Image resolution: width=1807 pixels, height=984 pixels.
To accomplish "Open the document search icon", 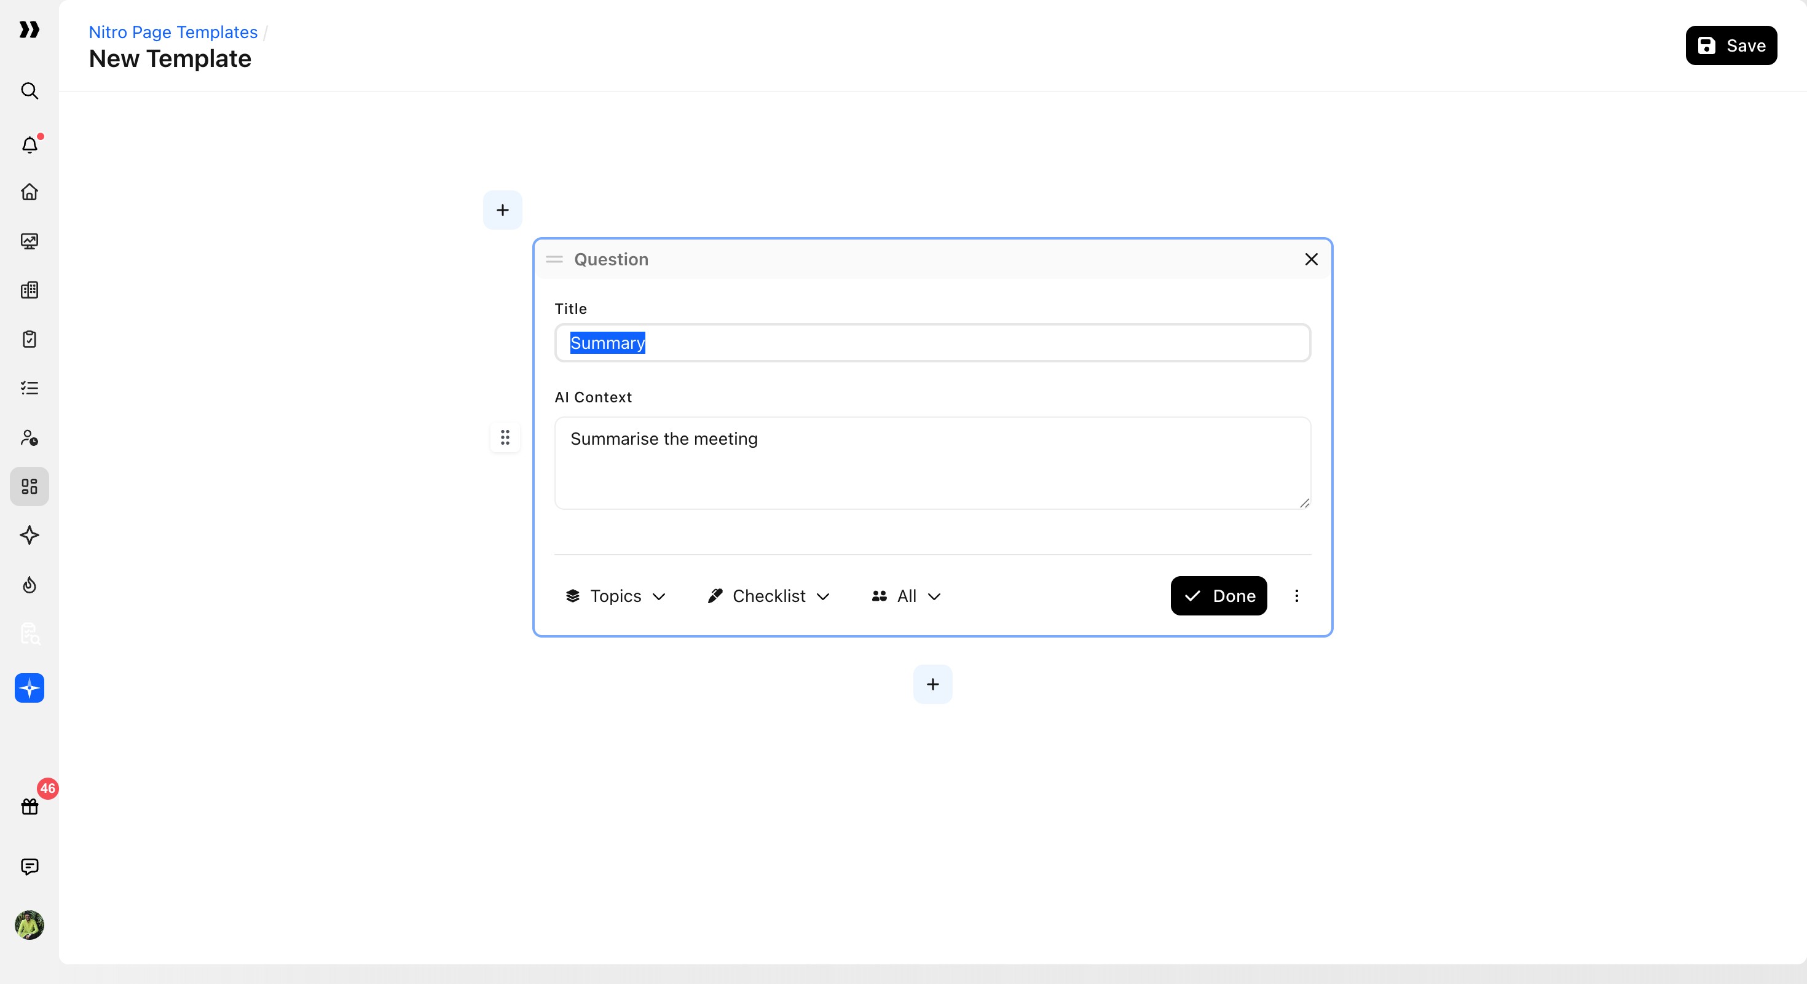I will click(x=29, y=633).
